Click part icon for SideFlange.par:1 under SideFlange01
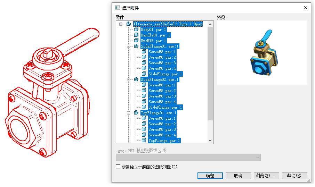 coord(144,74)
